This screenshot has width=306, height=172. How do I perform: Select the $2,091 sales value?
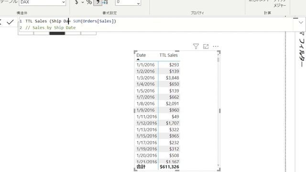coord(173,104)
